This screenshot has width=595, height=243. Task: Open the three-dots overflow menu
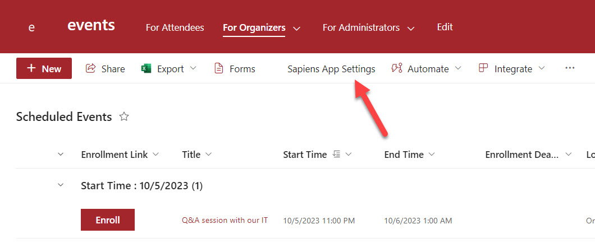tap(570, 68)
